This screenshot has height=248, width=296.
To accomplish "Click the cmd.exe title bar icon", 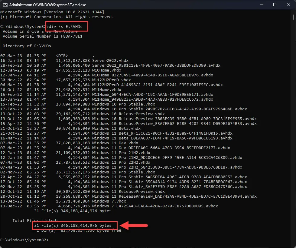I will click(5, 5).
